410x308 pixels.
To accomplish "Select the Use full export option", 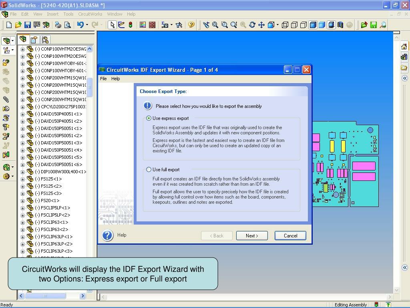I will (x=149, y=170).
